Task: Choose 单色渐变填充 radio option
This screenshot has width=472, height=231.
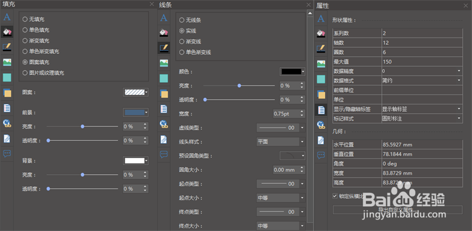Action: tap(41, 51)
